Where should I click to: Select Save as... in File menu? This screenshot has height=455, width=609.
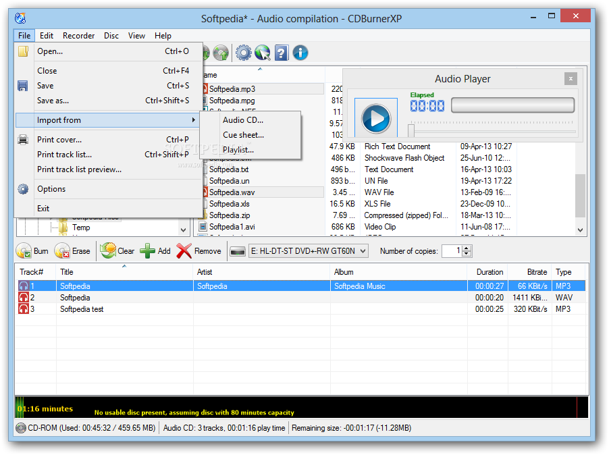108,101
